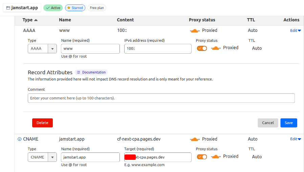304x172 pixels.
Task: Click the TTL column header
Action: (251, 20)
